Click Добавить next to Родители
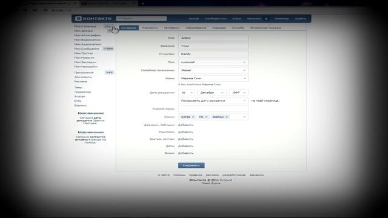388x218 pixels. click(186, 132)
